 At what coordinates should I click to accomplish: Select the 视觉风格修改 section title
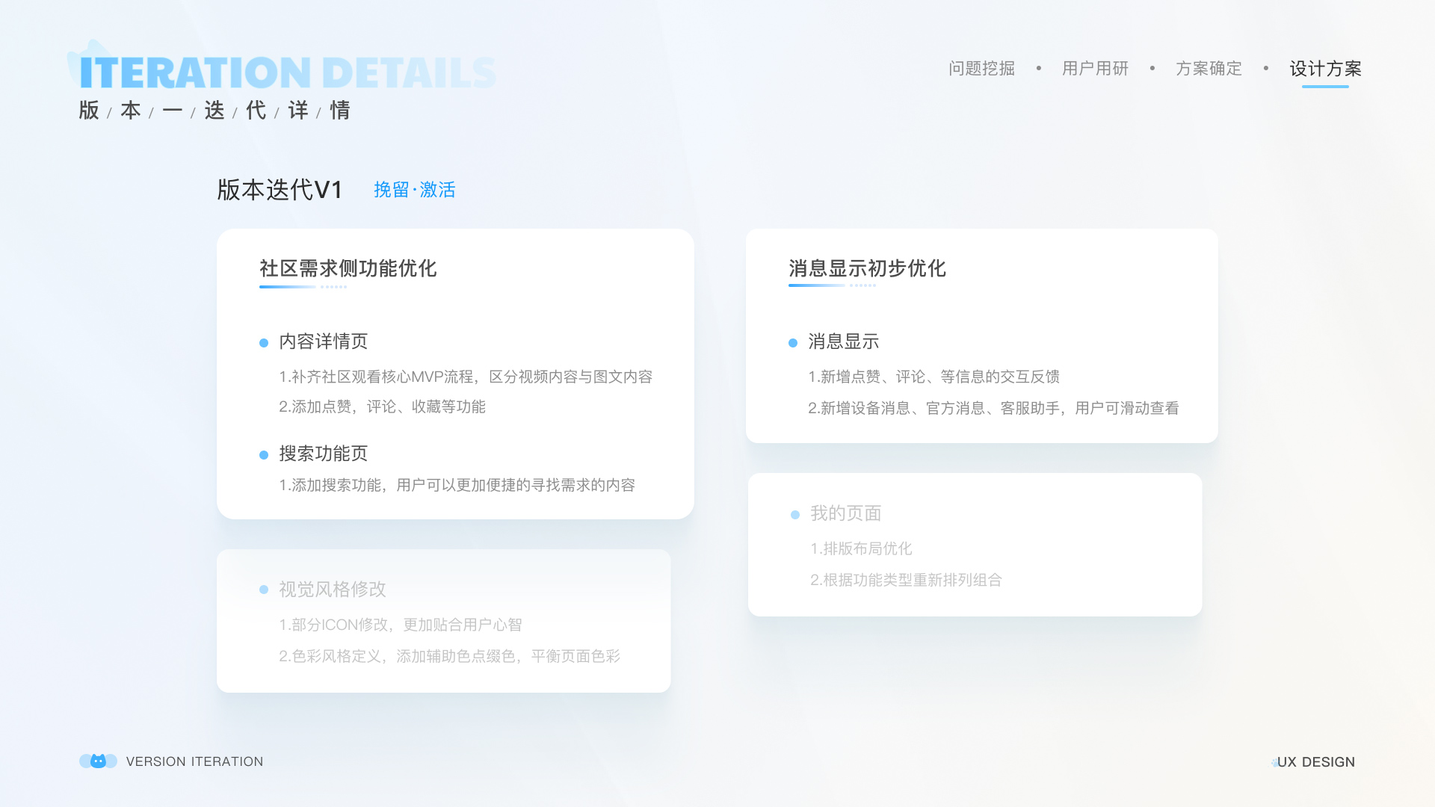(x=333, y=590)
